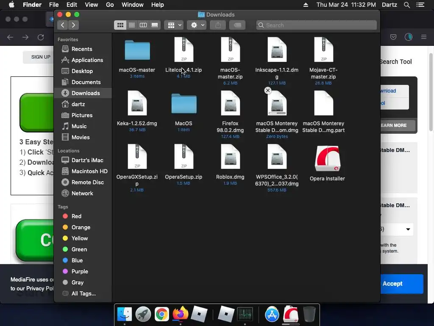This screenshot has height=326, width=434.
Task: Open the View menu
Action: point(92,5)
